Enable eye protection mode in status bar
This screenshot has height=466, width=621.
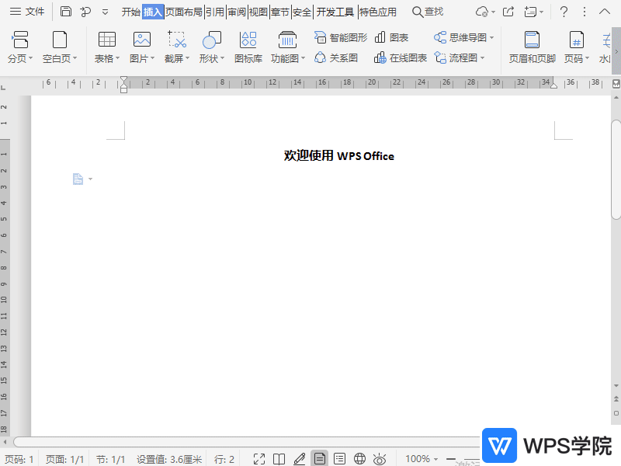coord(379,458)
